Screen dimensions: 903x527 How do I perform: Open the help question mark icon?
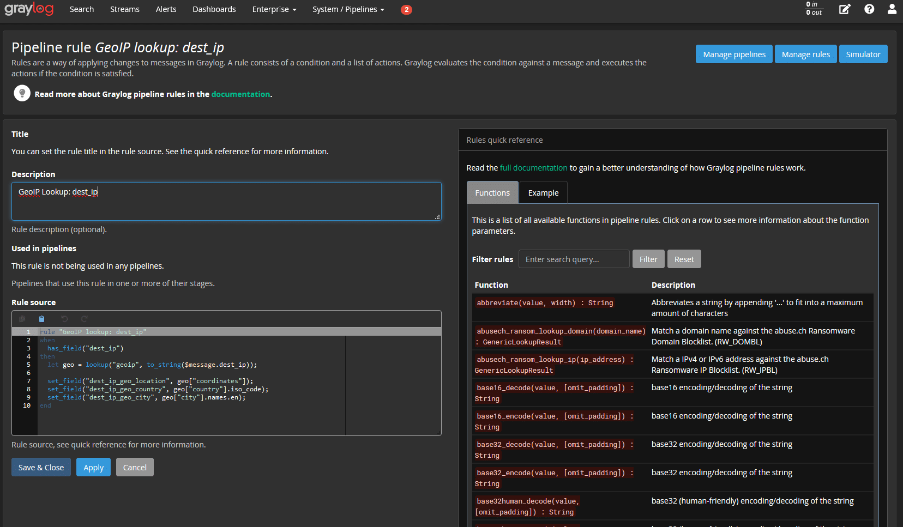click(x=869, y=9)
